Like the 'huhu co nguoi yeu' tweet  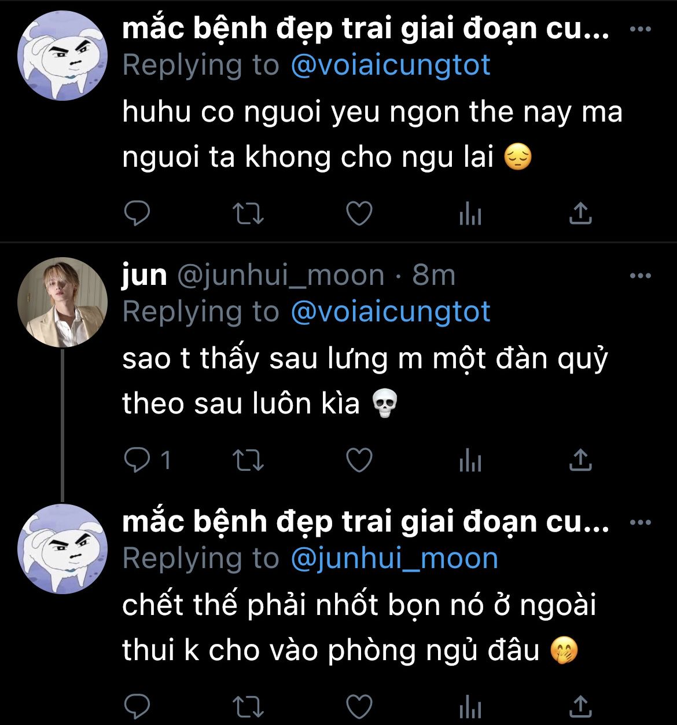coord(359,214)
